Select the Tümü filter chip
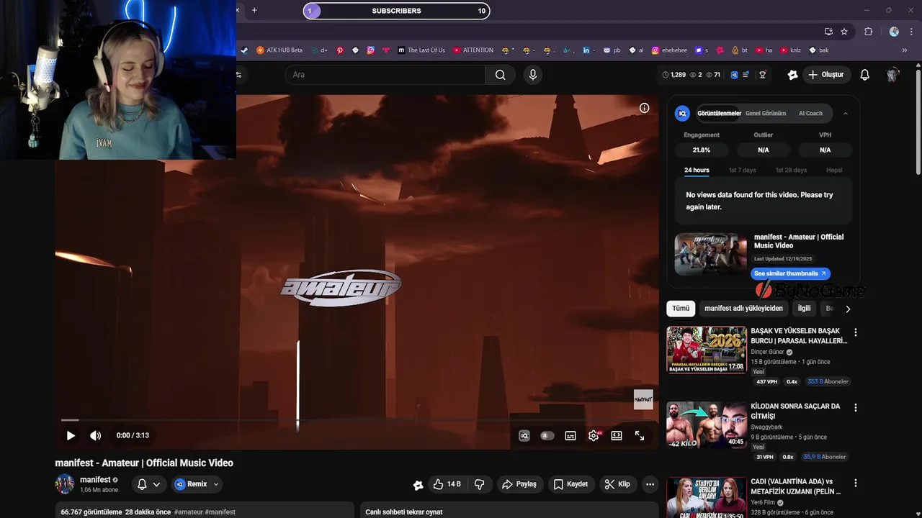 point(681,309)
